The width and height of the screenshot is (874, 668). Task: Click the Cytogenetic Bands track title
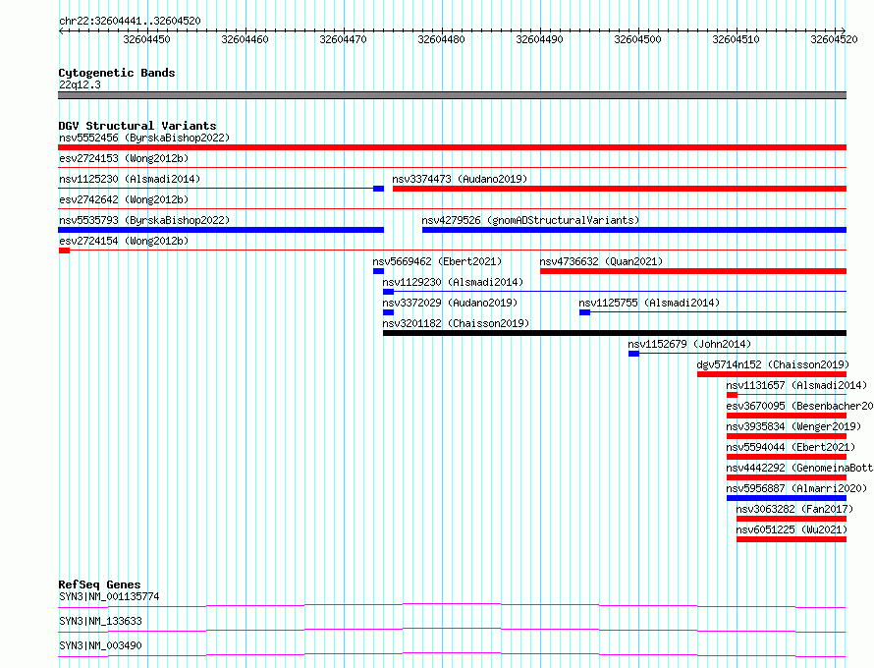pos(117,73)
